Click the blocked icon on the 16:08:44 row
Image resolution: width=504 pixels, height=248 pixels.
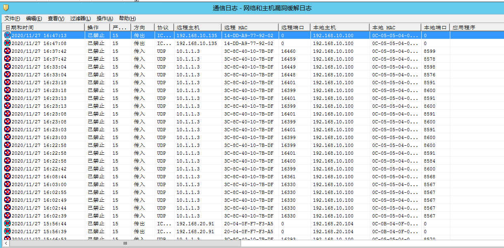7,177
